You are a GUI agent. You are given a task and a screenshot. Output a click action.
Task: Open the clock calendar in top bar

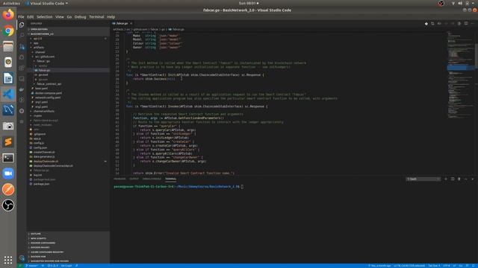[248, 3]
